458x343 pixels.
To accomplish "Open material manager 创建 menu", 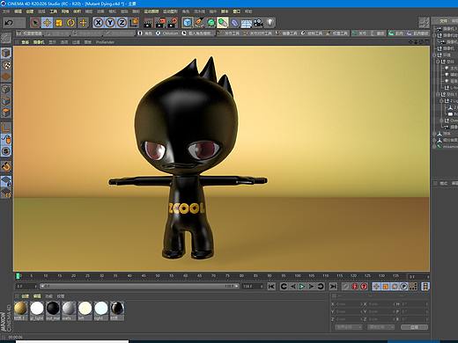I will click(x=25, y=296).
